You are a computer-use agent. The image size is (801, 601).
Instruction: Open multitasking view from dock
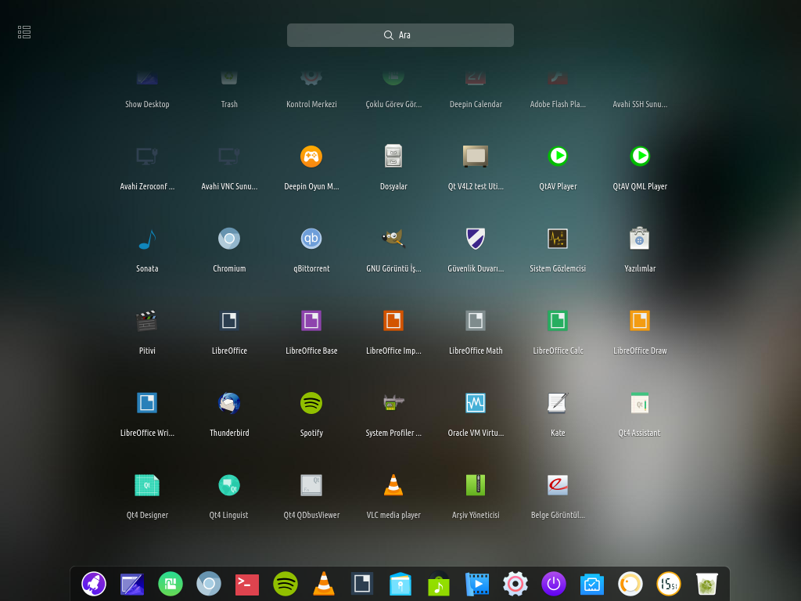click(170, 584)
